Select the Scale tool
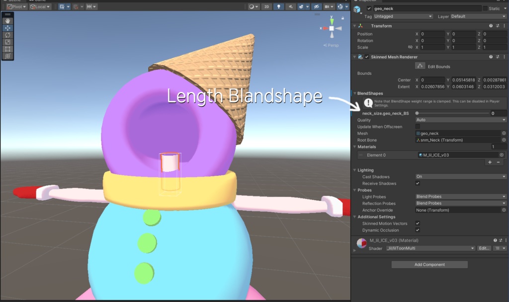The image size is (509, 302). tap(7, 42)
